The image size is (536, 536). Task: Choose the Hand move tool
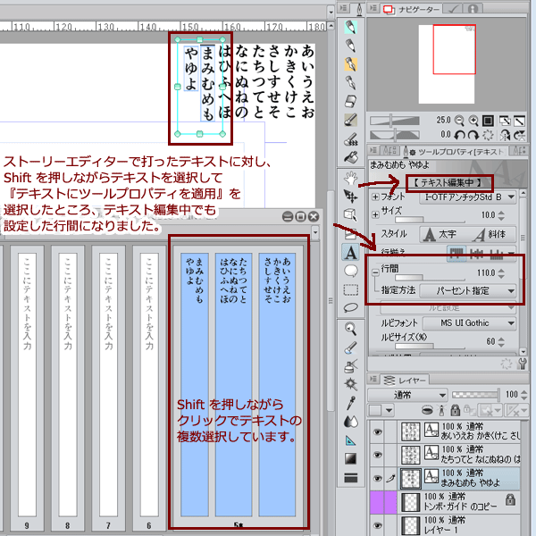pyautogui.click(x=351, y=178)
